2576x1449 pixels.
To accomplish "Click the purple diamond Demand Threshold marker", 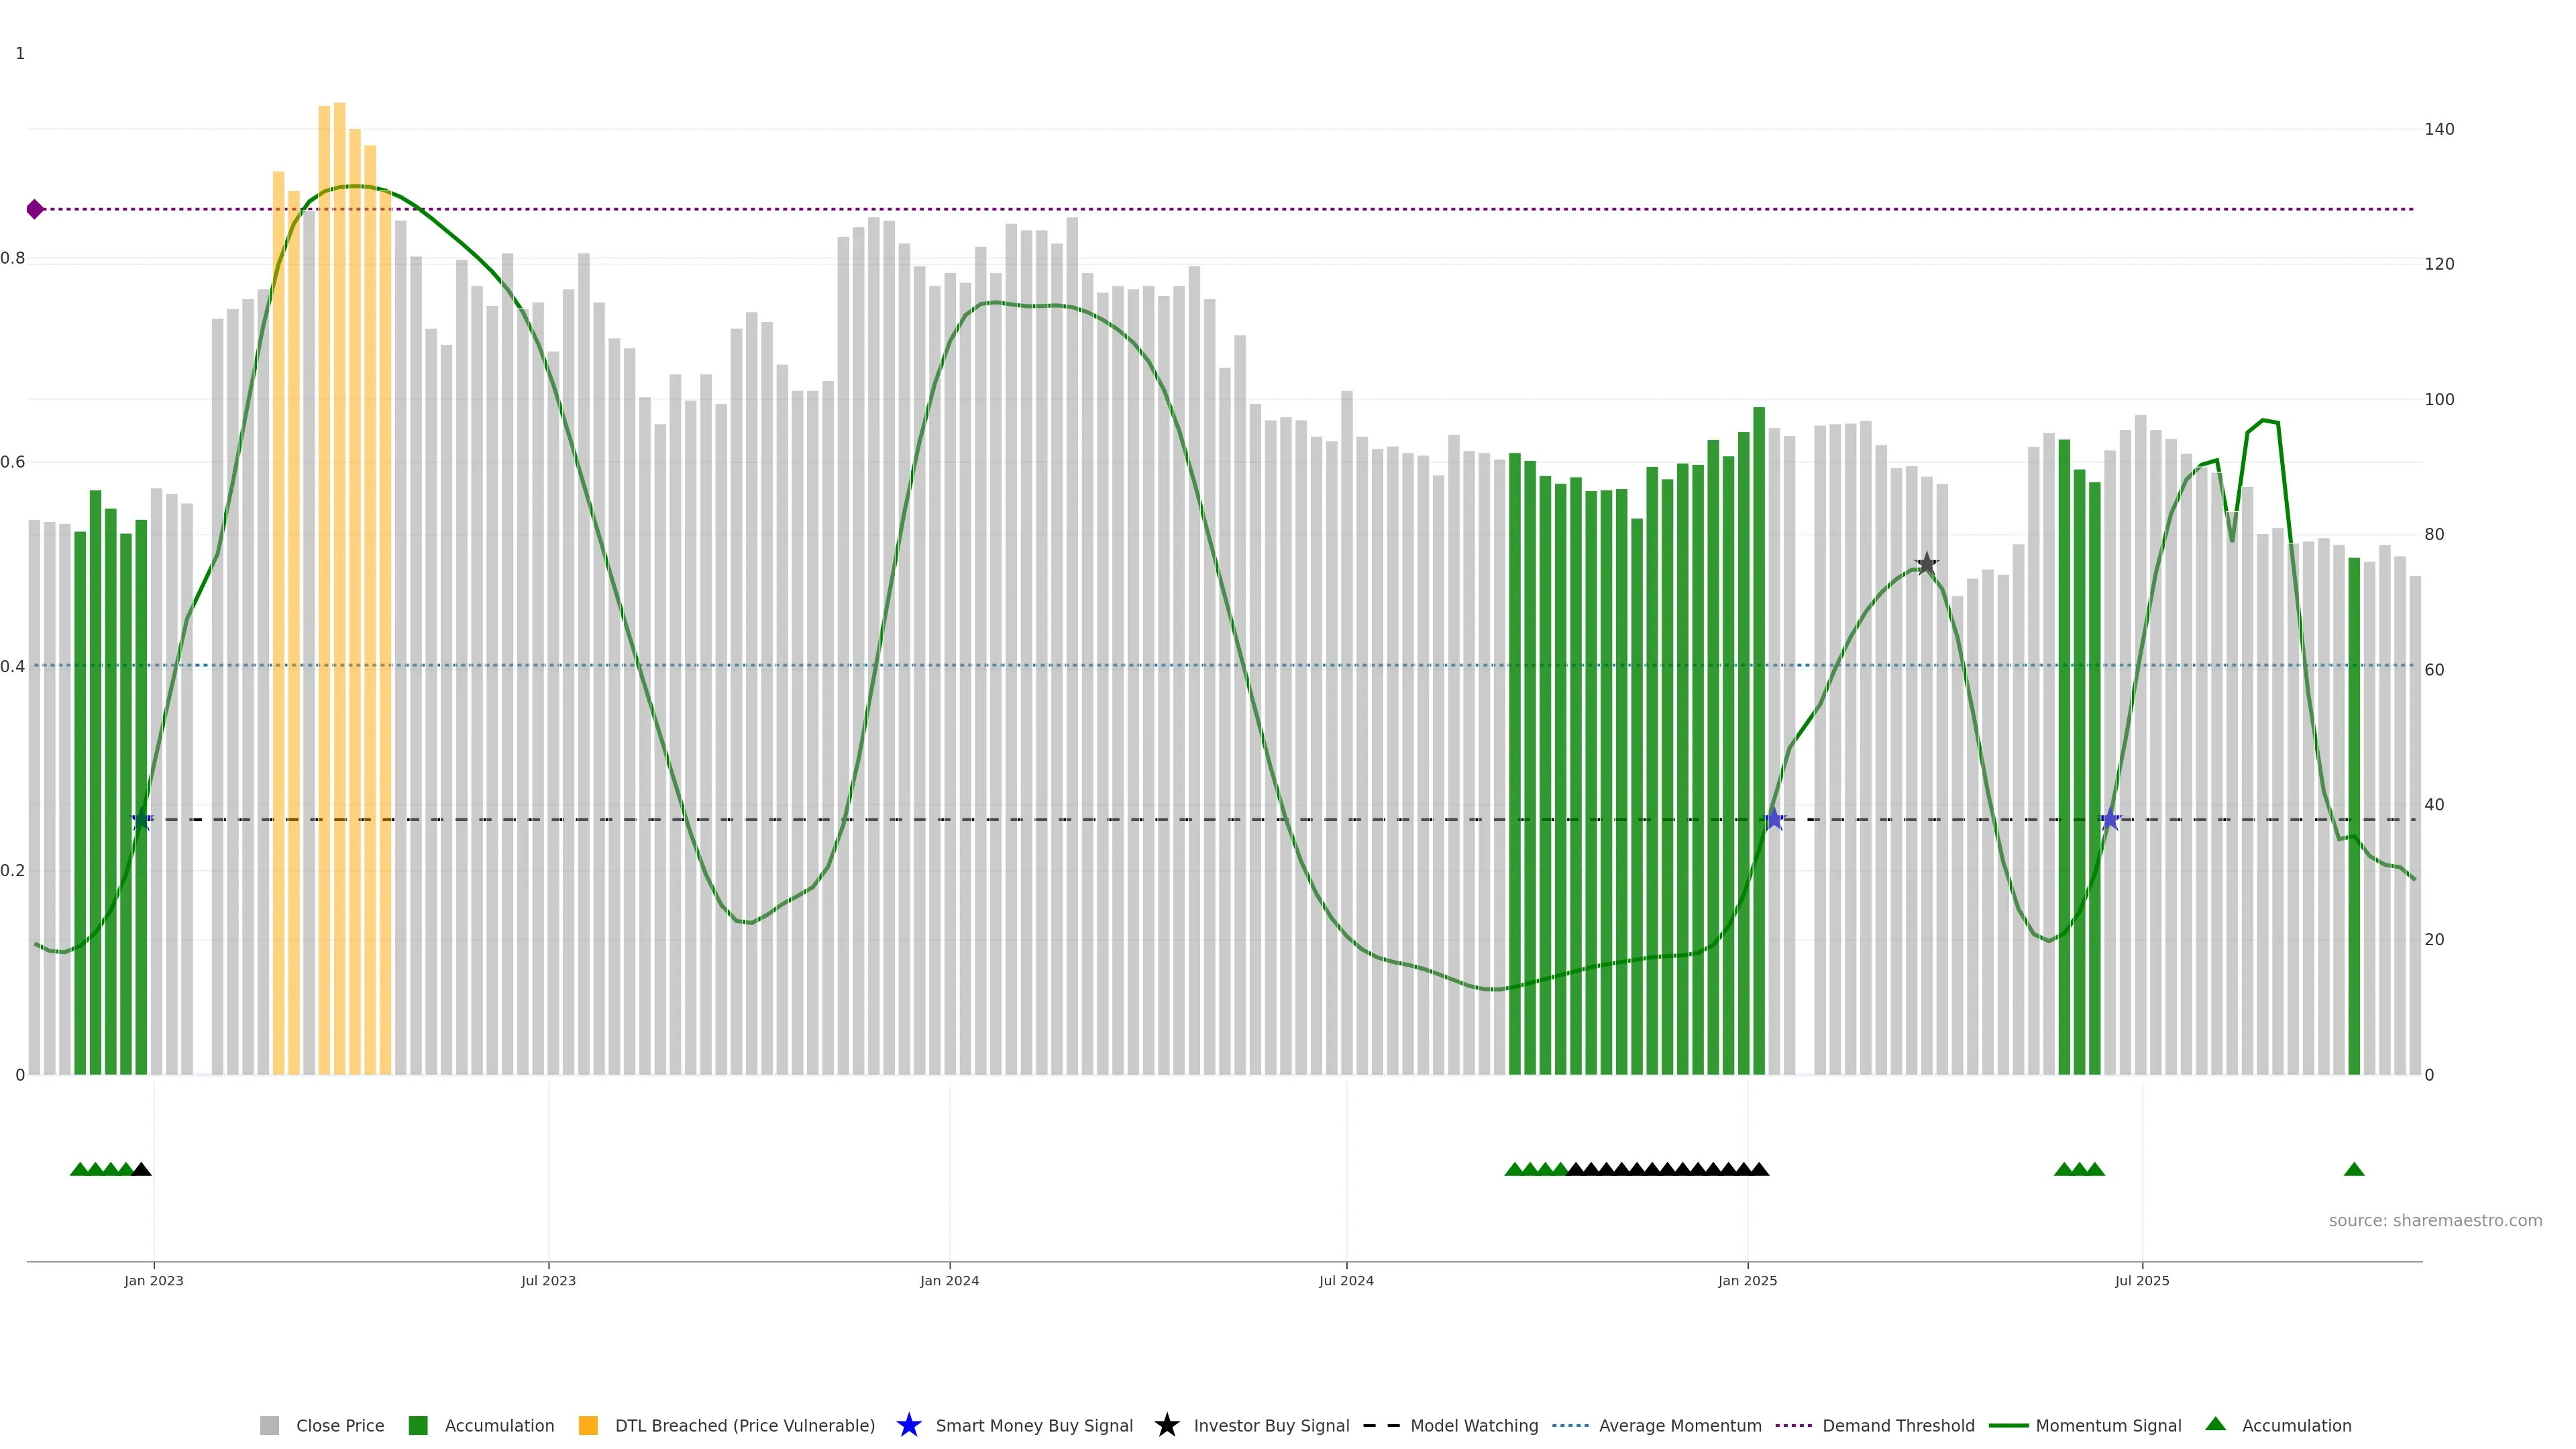I will coord(35,209).
